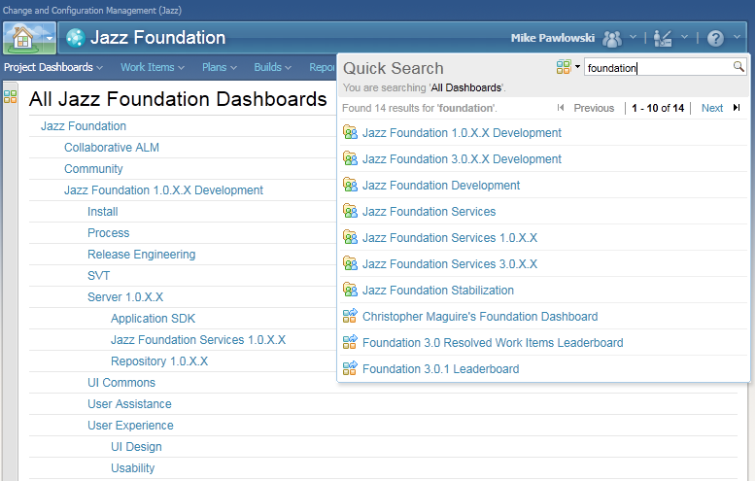
Task: Click team icon beside Jazz Foundation Development result
Action: [x=350, y=185]
